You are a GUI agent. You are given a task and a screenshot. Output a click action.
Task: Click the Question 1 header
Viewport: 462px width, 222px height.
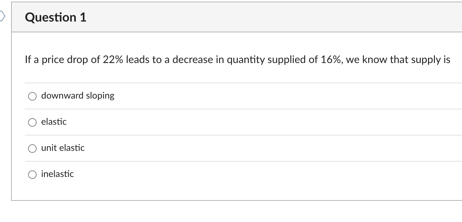pyautogui.click(x=56, y=17)
